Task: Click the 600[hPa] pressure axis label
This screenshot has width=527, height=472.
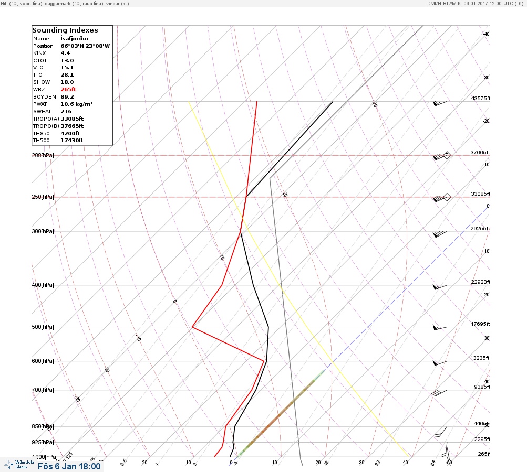Action: coord(43,361)
